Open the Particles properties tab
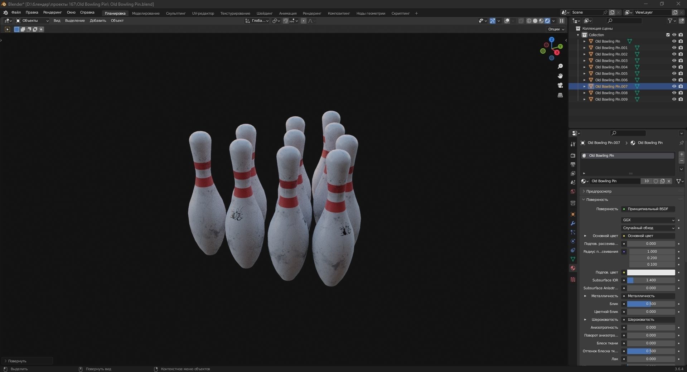Screen dimensions: 687x372 [573, 231]
